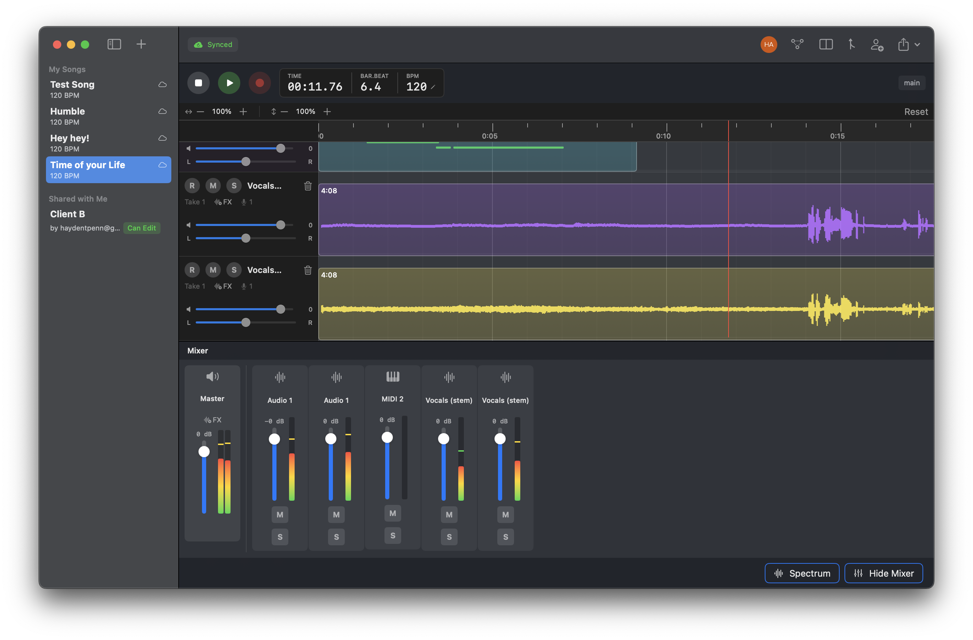Open the version branches graph icon

(797, 44)
